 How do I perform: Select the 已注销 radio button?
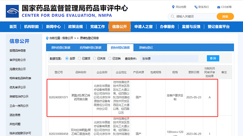110,58
